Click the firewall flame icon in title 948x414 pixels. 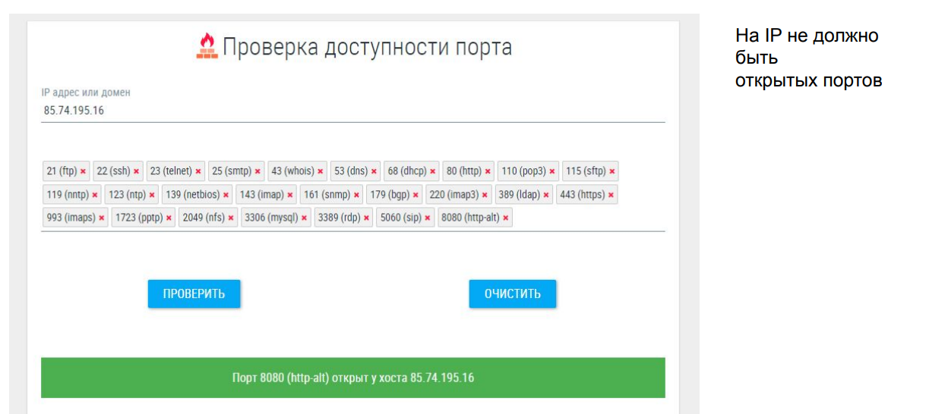click(x=206, y=47)
